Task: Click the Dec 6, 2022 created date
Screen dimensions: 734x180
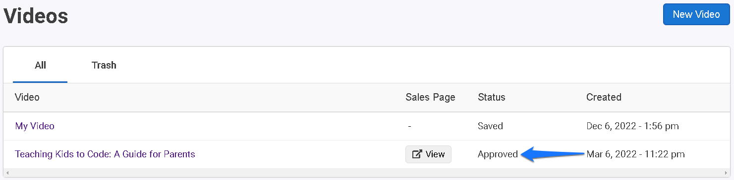Action: 632,126
